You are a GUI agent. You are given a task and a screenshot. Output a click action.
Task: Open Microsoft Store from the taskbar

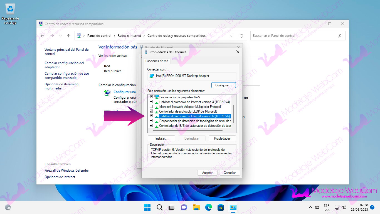221,207
